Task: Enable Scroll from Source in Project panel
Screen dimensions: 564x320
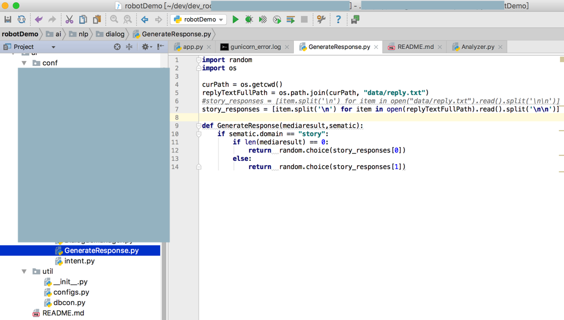Action: (x=116, y=47)
